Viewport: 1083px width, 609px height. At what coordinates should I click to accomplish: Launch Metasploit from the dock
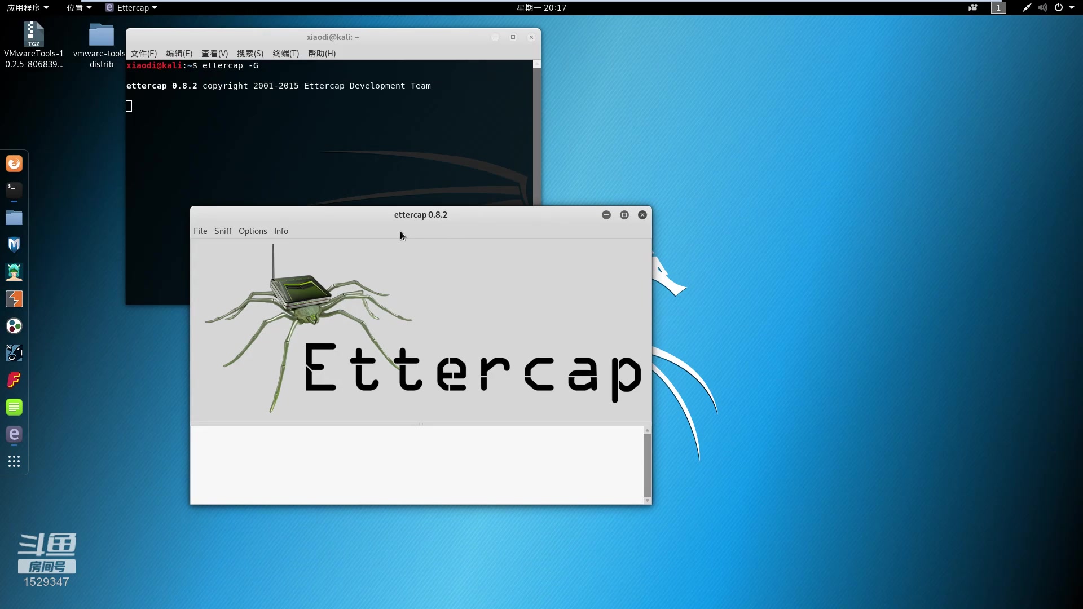click(14, 244)
